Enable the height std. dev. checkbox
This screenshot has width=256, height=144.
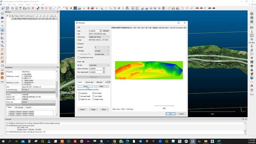[x=79, y=99]
